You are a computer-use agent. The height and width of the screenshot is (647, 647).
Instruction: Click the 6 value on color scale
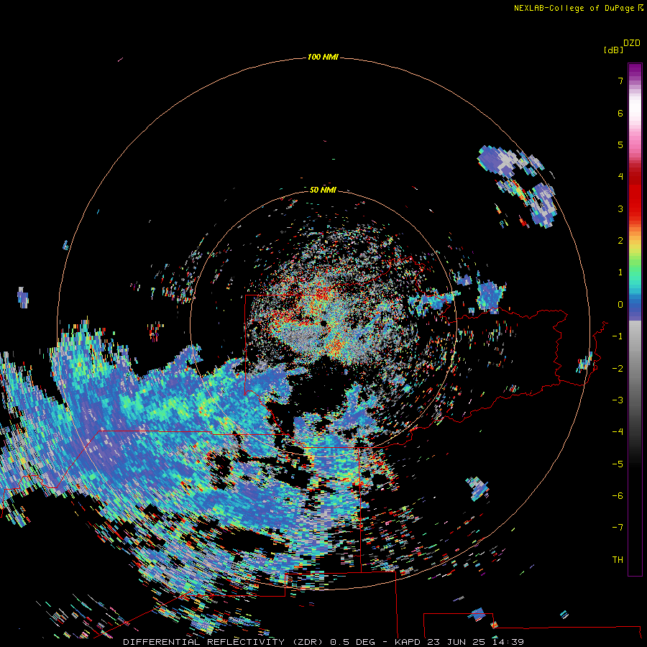click(x=620, y=113)
